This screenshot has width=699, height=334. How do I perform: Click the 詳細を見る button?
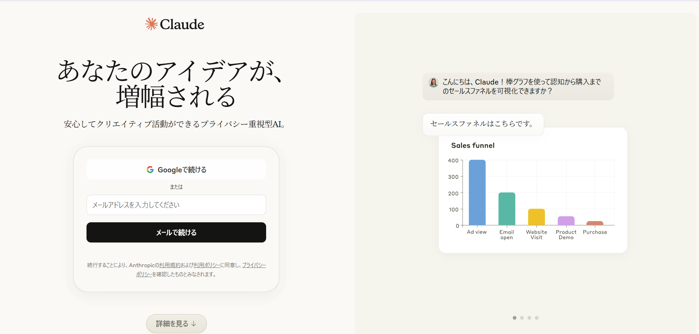point(176,324)
